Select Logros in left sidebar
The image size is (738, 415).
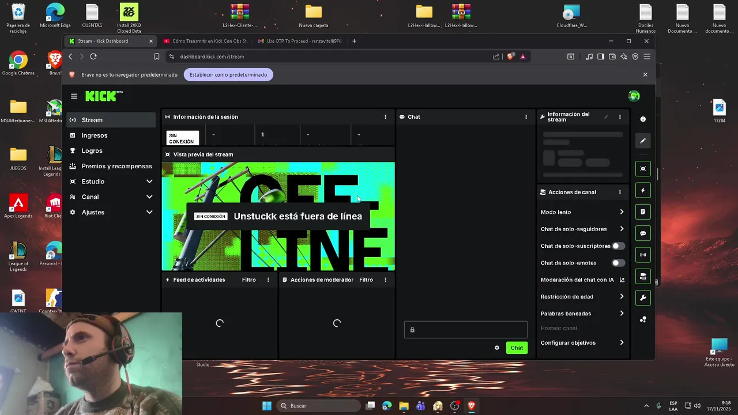coord(111,150)
